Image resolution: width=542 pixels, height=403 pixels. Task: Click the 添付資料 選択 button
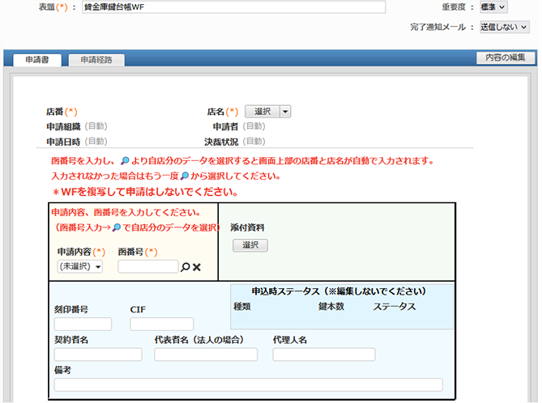[250, 244]
